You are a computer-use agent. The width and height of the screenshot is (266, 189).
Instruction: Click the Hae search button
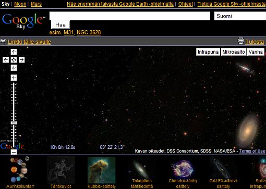click(x=61, y=24)
